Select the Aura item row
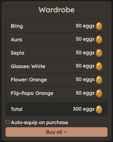Screen dimensions: 113x142 (56, 39)
